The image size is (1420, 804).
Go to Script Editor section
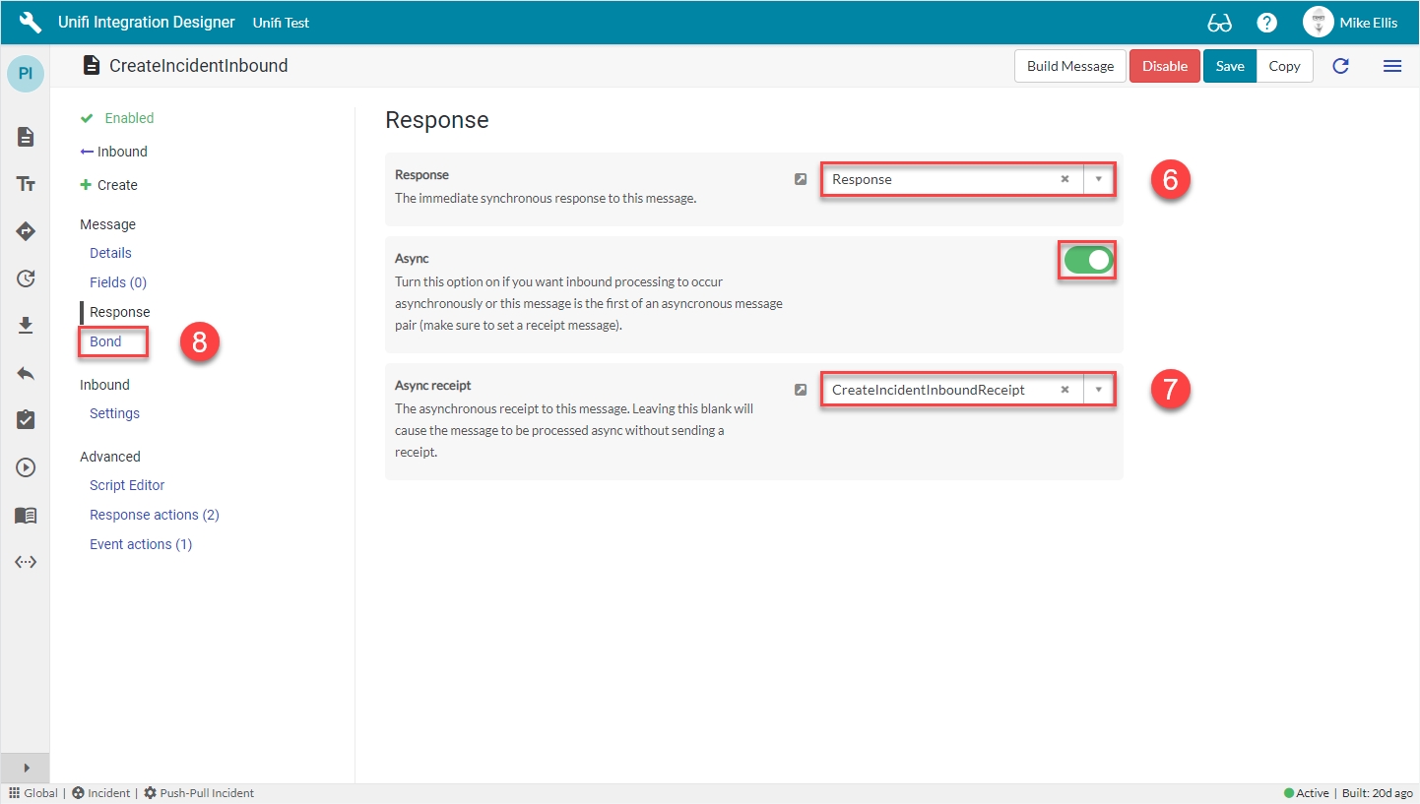coord(127,485)
